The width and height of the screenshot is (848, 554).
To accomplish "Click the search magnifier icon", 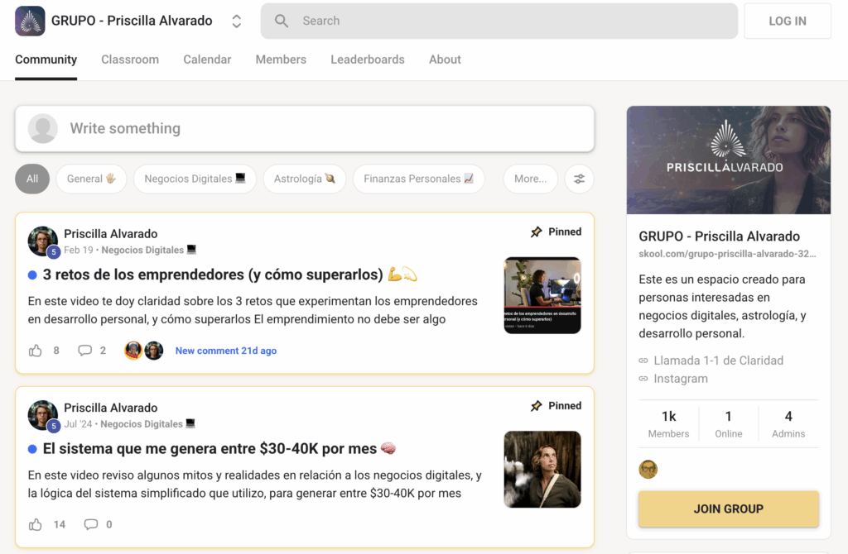I will click(x=282, y=21).
